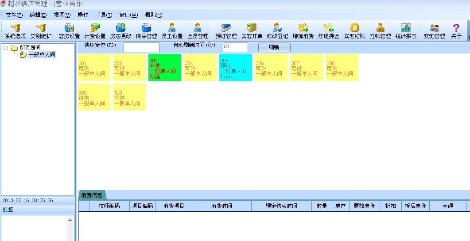
Task: Launch 商品管理 goods management icon
Action: coord(146,31)
